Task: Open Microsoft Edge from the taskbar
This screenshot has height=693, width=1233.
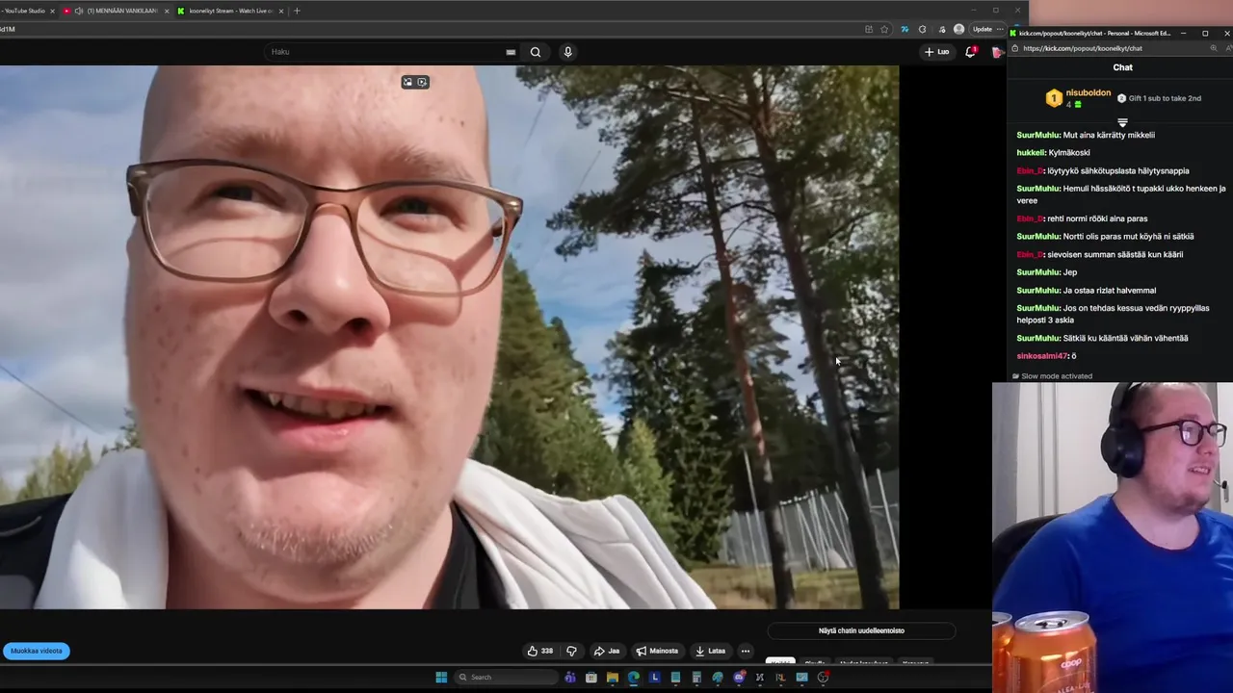Action: (x=634, y=677)
